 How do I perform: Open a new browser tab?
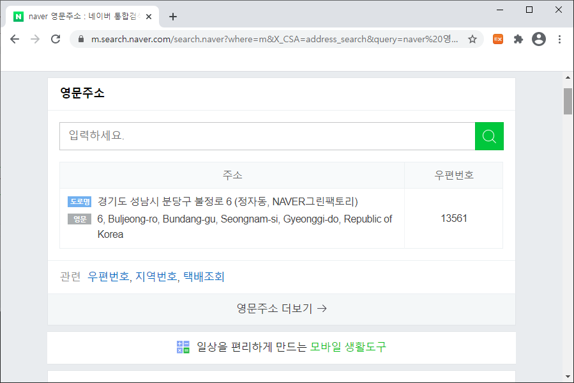click(173, 17)
